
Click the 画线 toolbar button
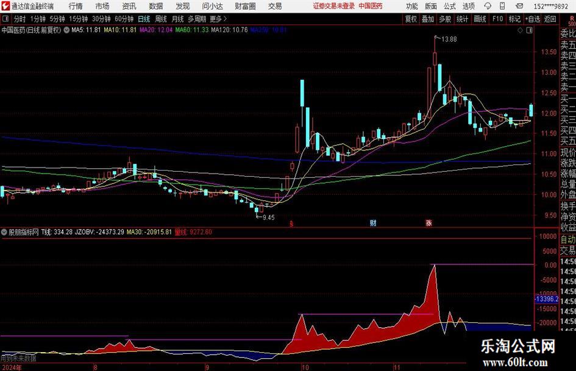coord(480,19)
